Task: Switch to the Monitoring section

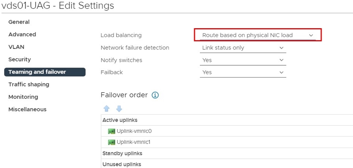Action: pos(23,97)
